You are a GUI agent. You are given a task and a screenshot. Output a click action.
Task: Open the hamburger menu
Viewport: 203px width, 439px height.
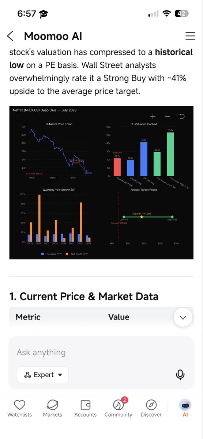190,36
